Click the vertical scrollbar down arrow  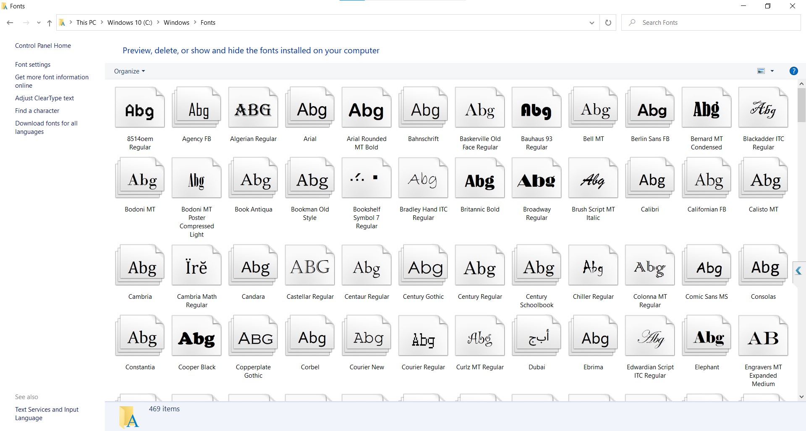801,397
